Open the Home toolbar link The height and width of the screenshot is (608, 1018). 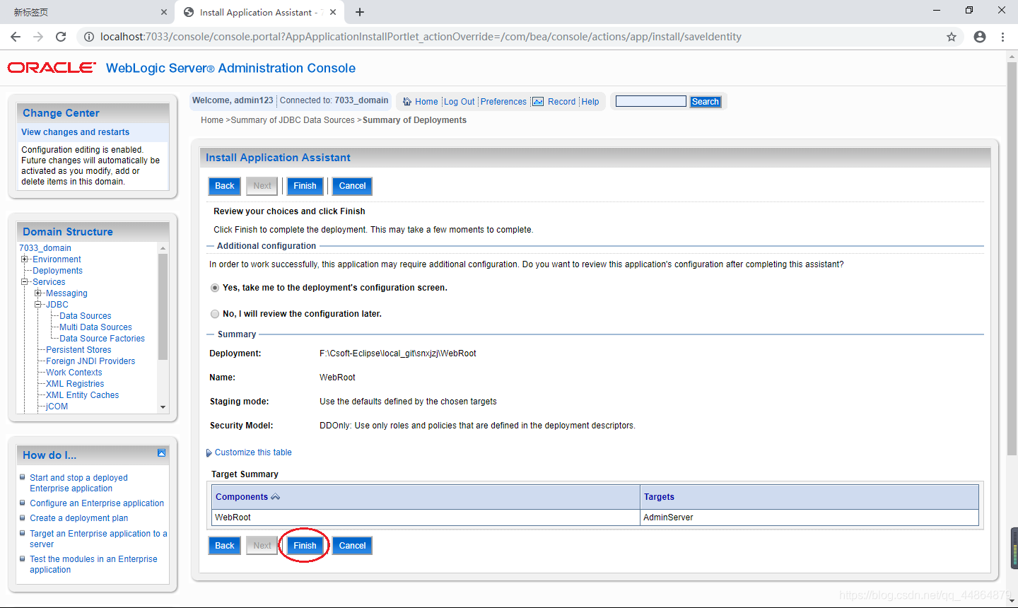[426, 102]
